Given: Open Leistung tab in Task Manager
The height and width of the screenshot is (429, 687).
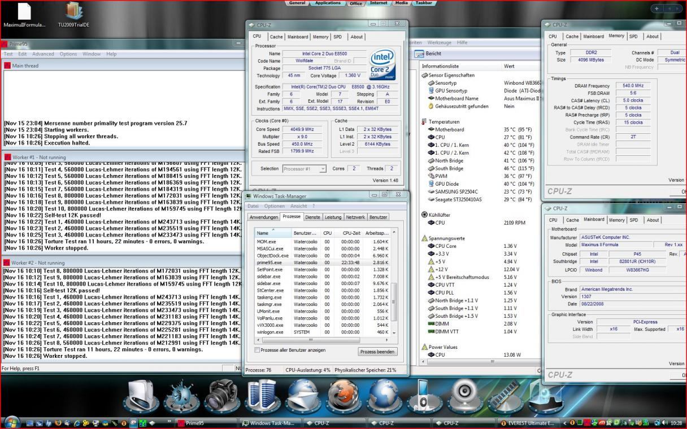Looking at the screenshot, I should [x=333, y=217].
